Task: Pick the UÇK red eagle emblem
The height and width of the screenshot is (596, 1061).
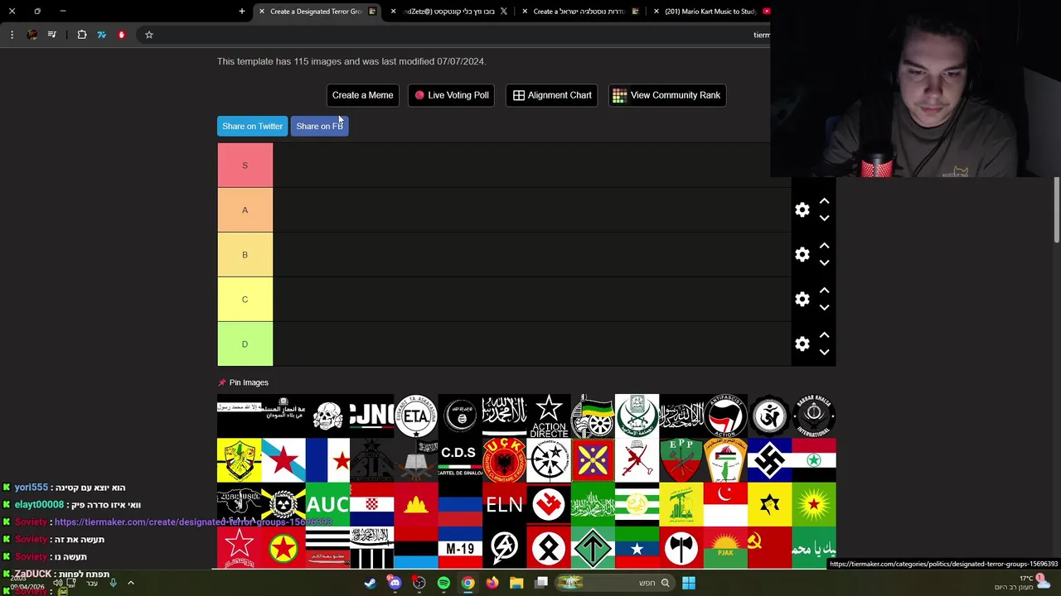Action: tap(504, 460)
